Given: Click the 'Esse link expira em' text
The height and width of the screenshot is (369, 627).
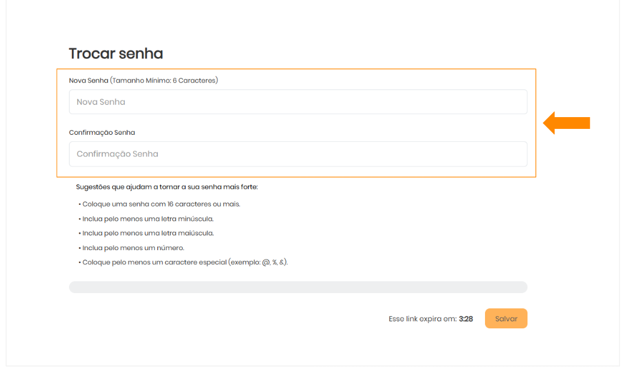Looking at the screenshot, I should point(423,319).
